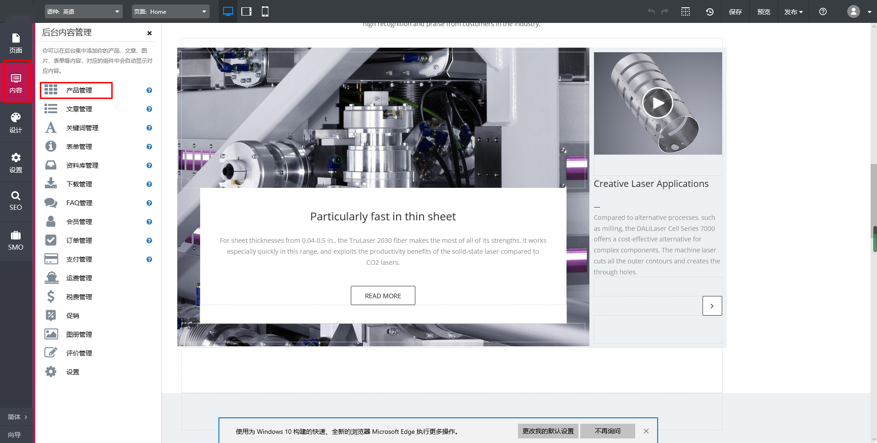Click the READ MORE button

click(383, 295)
